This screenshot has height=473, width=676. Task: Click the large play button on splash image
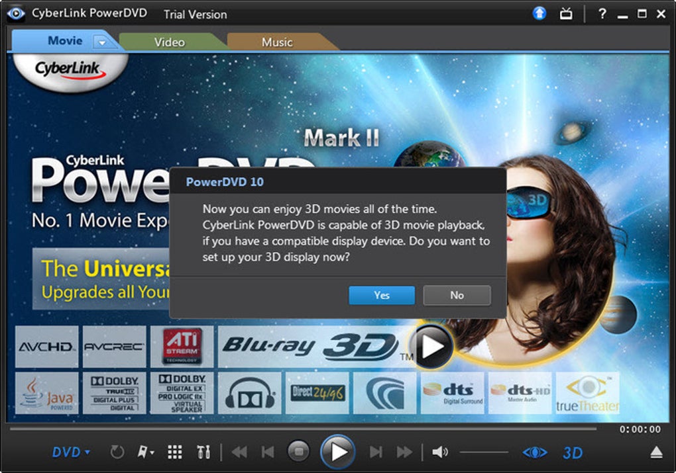(431, 347)
